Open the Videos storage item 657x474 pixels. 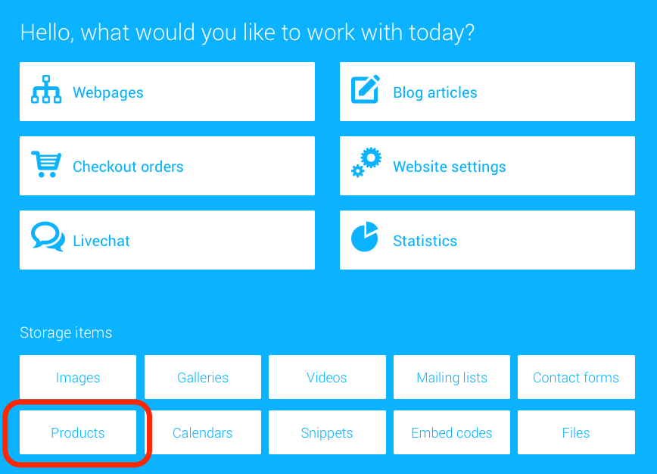[327, 377]
